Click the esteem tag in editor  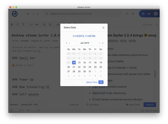15,41
